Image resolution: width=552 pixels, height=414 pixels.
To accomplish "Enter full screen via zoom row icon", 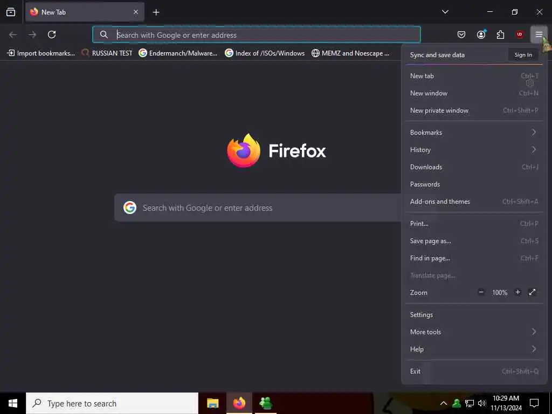I will pyautogui.click(x=532, y=292).
